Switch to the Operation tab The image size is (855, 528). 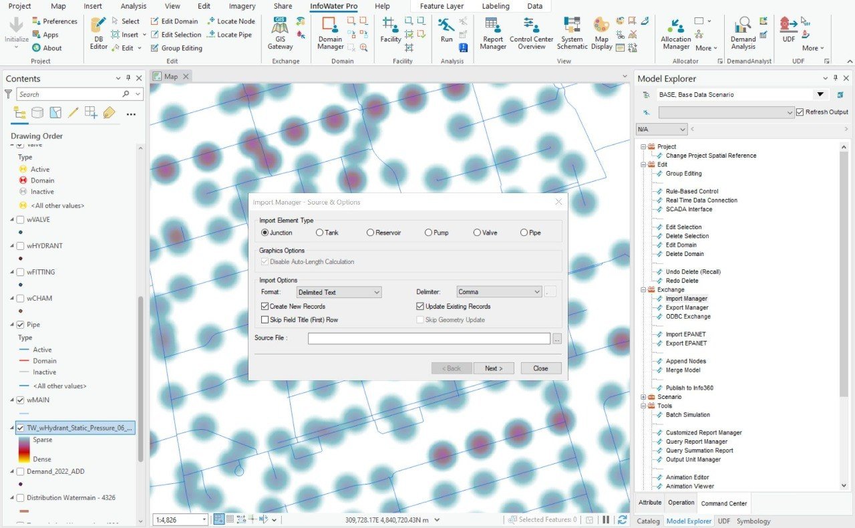[x=681, y=503]
